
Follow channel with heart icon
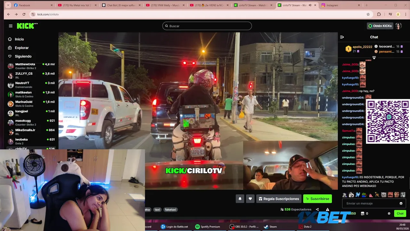(x=250, y=199)
